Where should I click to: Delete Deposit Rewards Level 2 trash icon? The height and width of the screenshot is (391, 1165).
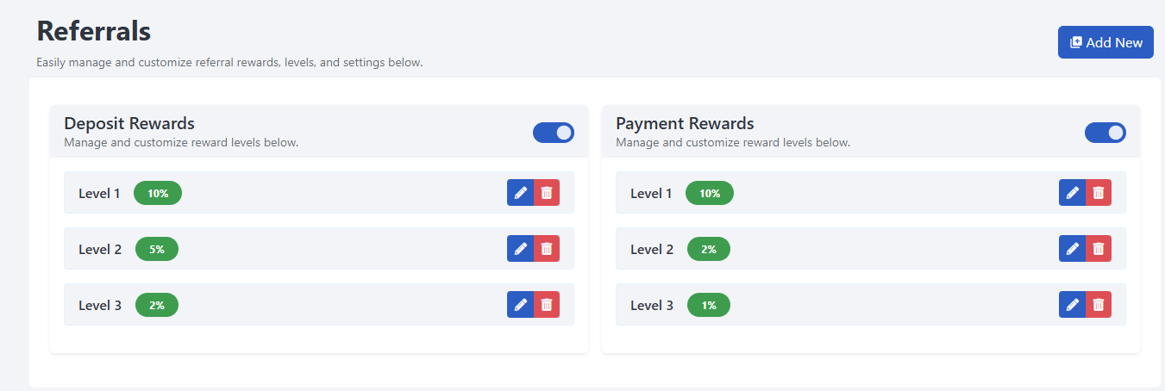pos(547,249)
